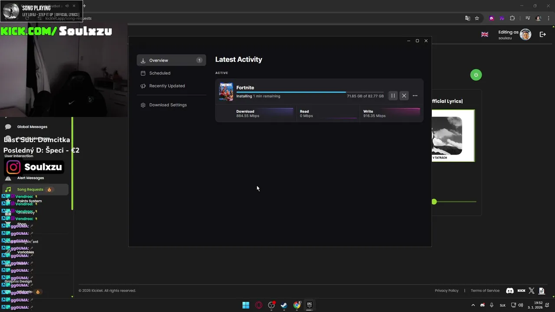
Task: Open Chrome media controls icon
Action: click(x=528, y=18)
